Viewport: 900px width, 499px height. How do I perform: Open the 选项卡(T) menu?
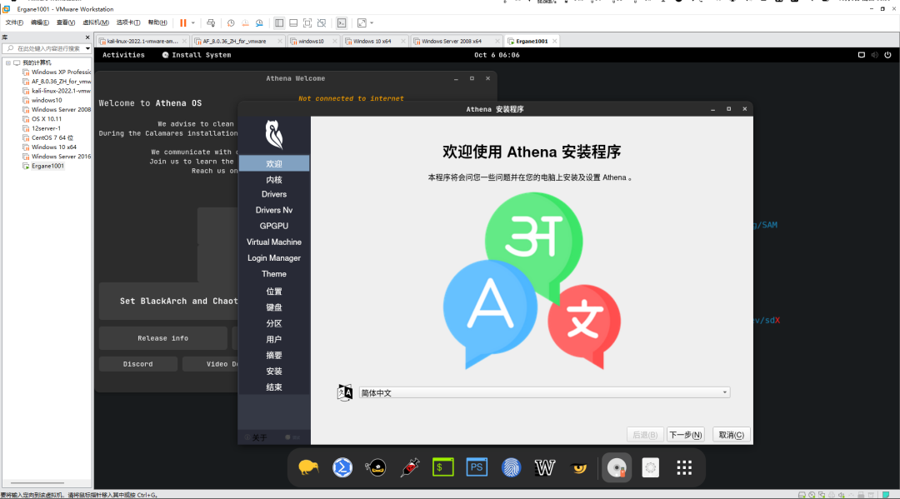pyautogui.click(x=128, y=23)
